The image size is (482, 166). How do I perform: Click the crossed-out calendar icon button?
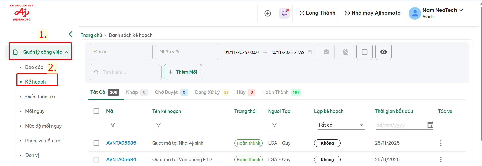pyautogui.click(x=345, y=52)
